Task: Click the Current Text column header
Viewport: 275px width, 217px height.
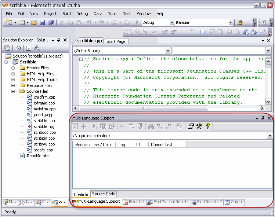Action: (x=162, y=145)
